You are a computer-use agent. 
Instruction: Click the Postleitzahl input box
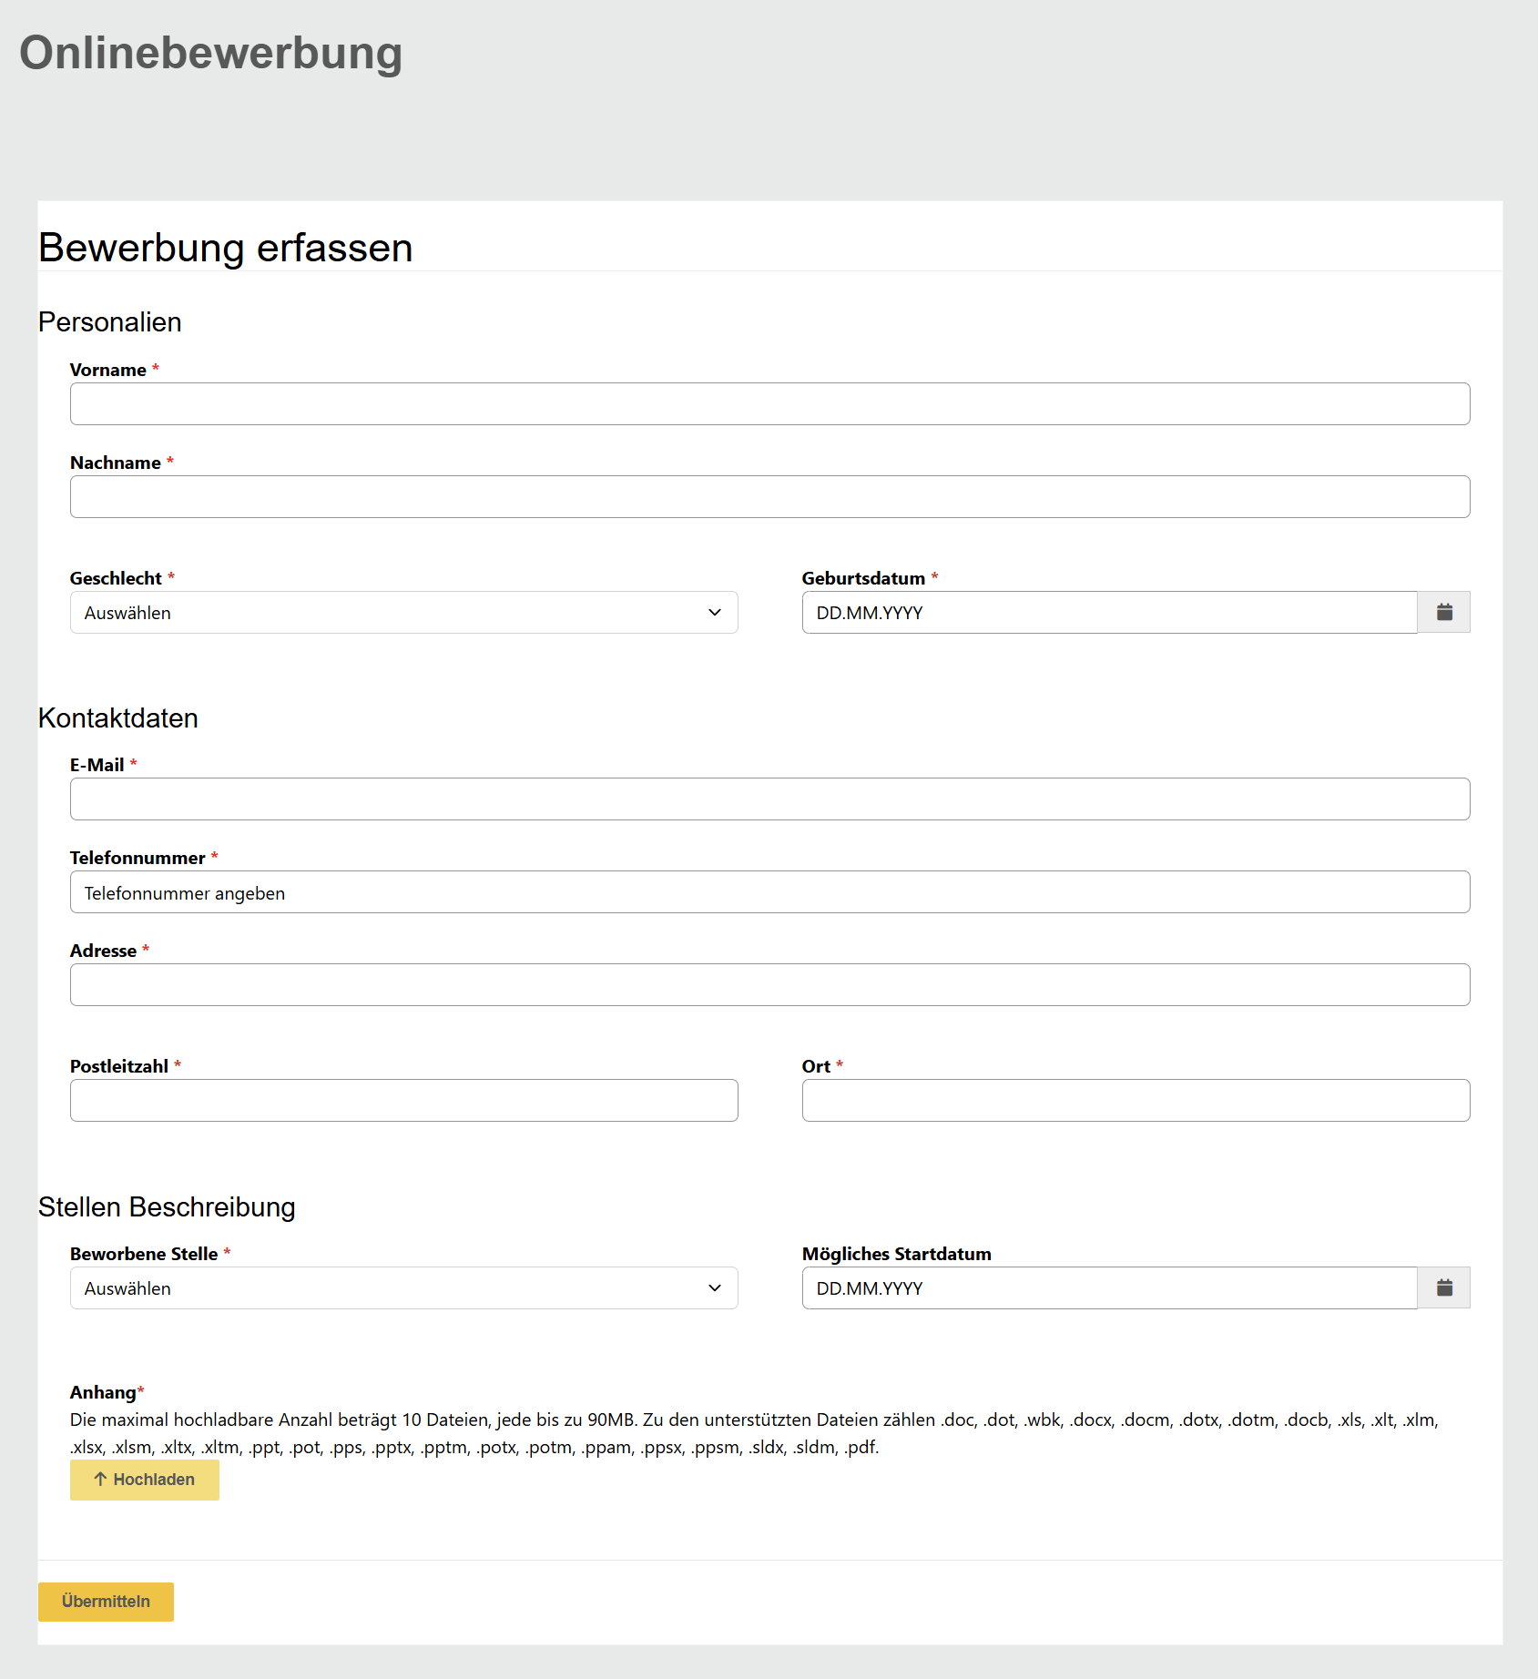tap(403, 1101)
